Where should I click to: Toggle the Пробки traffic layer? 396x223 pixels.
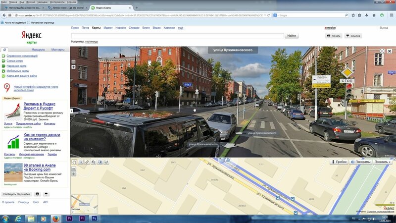click(x=339, y=162)
